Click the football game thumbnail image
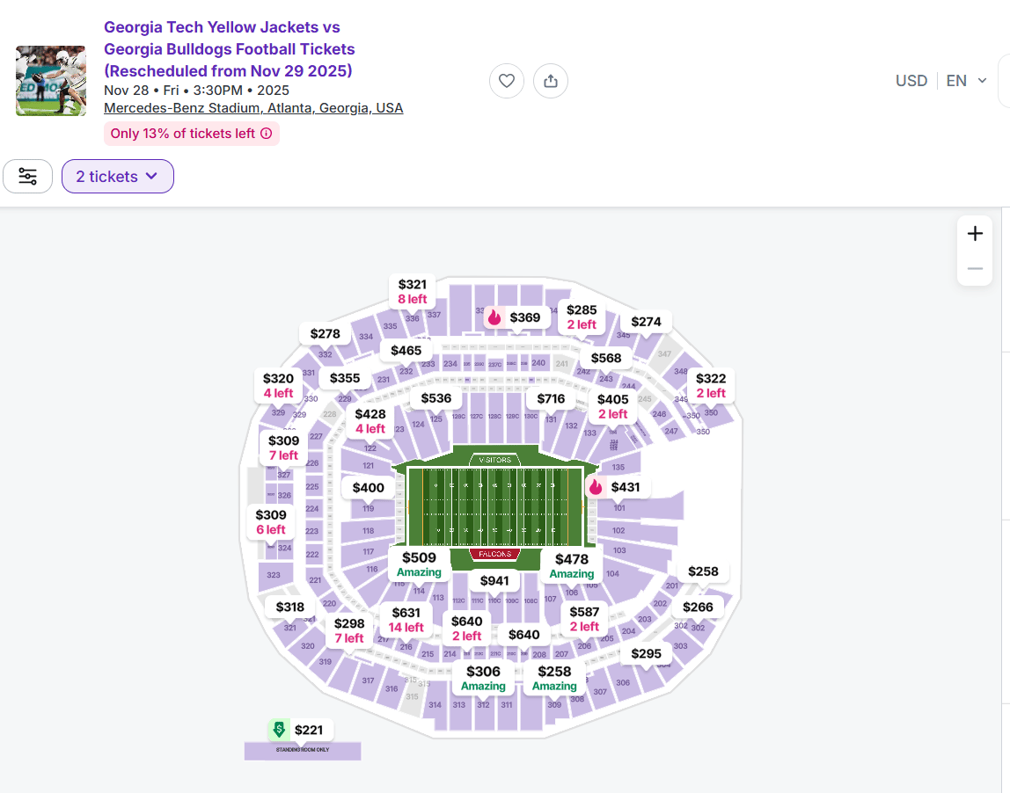The height and width of the screenshot is (793, 1010). click(51, 81)
